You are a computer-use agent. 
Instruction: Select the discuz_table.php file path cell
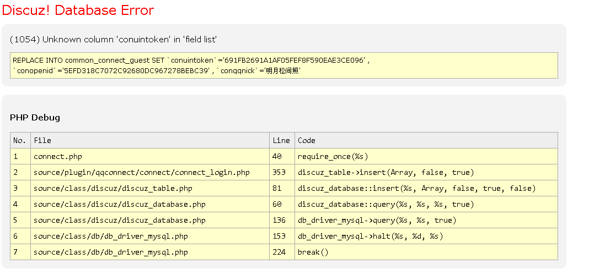[x=113, y=189]
